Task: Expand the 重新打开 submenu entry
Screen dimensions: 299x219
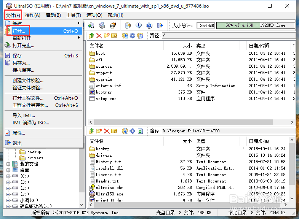Action: click(x=43, y=38)
